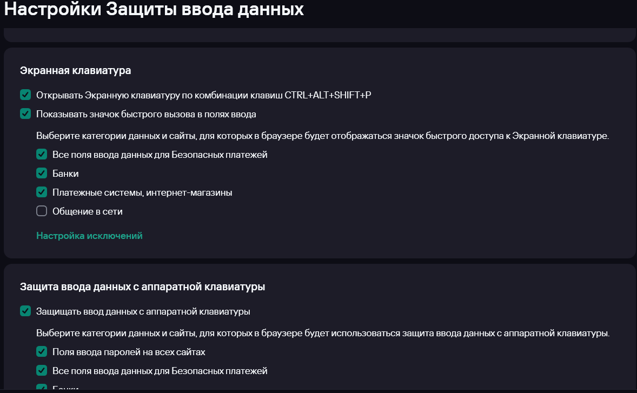The image size is (637, 393).
Task: Toggle 'Поля ввода паролей на всех сайтах' checkbox
Action: (x=42, y=352)
